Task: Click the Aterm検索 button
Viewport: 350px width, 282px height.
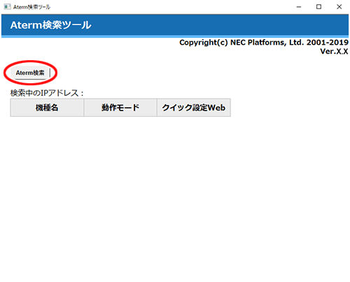Action: pos(30,73)
